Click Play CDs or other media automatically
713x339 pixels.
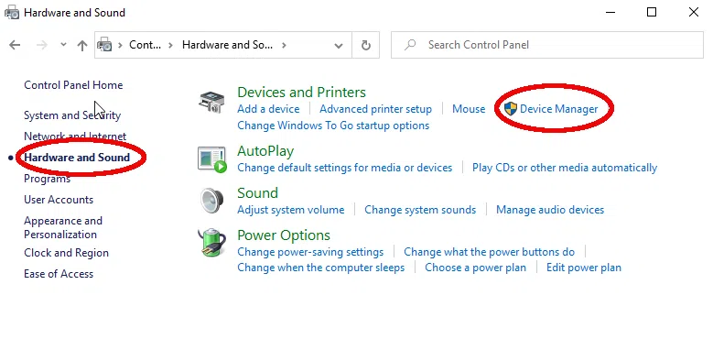(565, 168)
